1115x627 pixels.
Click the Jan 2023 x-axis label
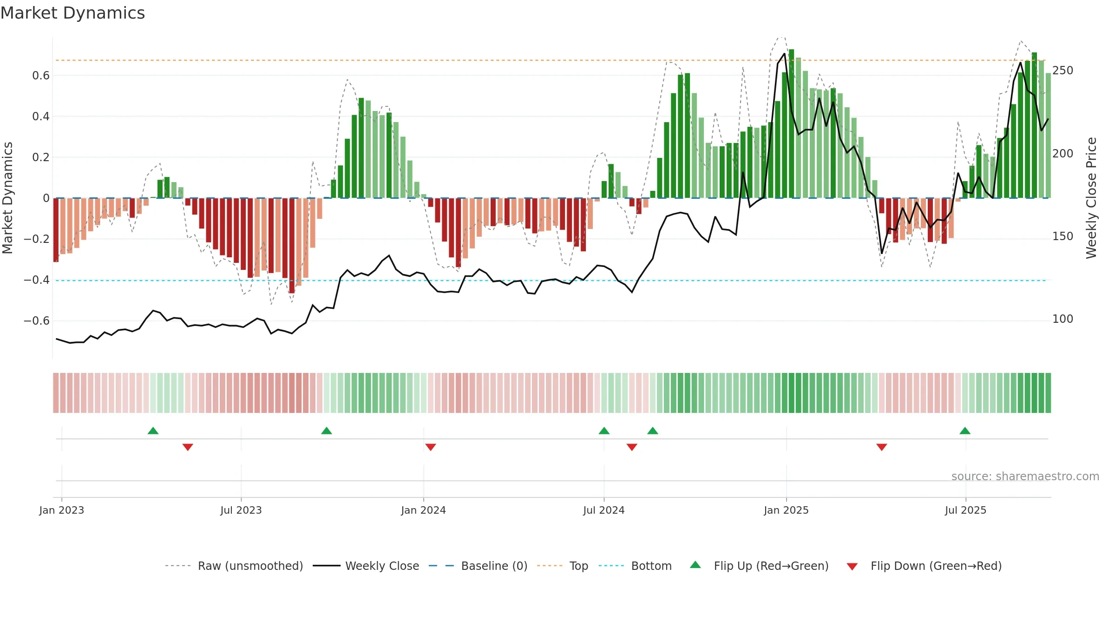(62, 510)
